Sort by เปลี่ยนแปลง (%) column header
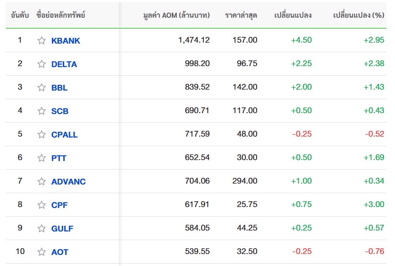The image size is (395, 266). click(x=359, y=15)
